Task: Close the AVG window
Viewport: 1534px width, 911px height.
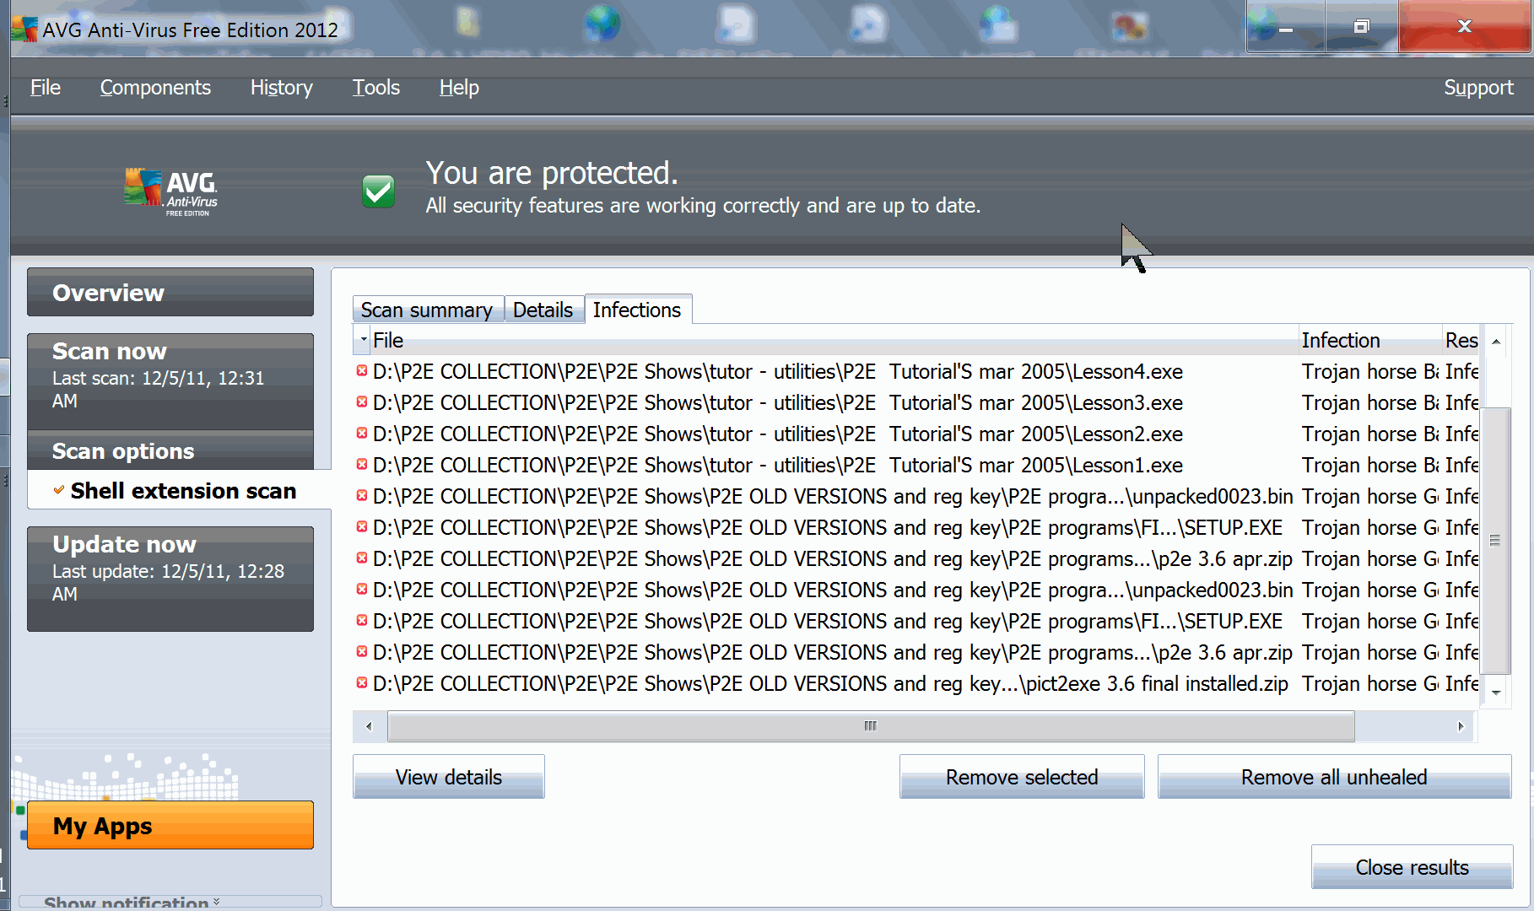Action: (x=1465, y=27)
